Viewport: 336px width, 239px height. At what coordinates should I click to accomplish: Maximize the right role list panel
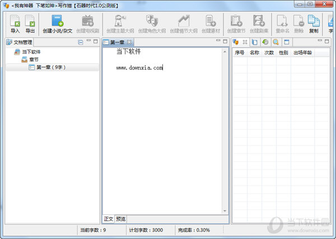point(327,41)
